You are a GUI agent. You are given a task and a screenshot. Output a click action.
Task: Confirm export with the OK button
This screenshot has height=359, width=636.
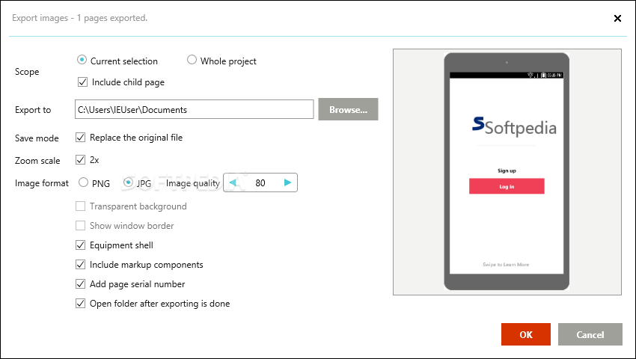526,334
